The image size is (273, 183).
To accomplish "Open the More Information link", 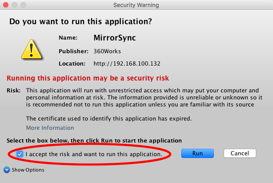I will coord(50,128).
